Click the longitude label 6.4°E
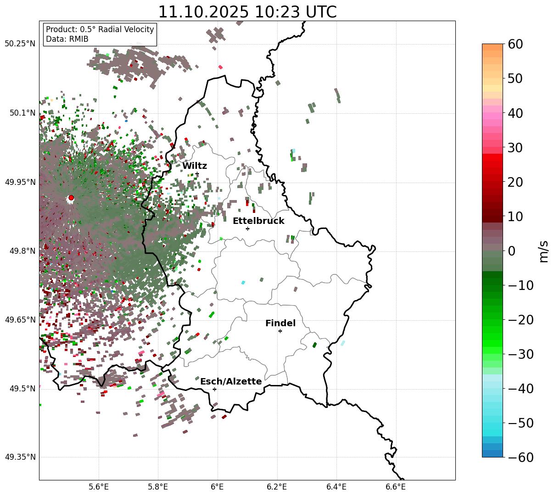This screenshot has width=554, height=496. tap(336, 487)
